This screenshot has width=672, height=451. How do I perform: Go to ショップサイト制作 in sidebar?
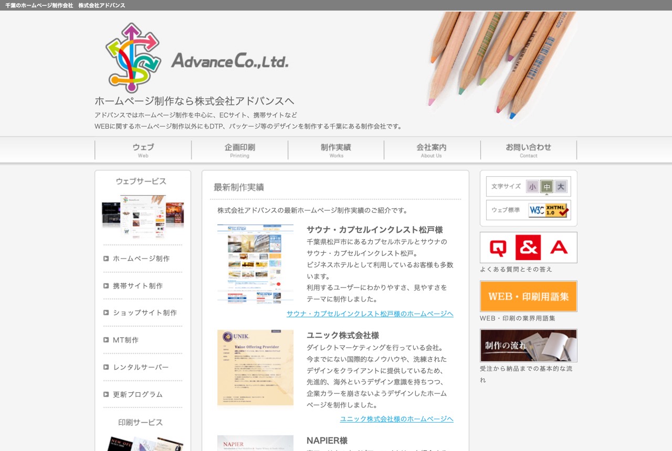click(145, 313)
